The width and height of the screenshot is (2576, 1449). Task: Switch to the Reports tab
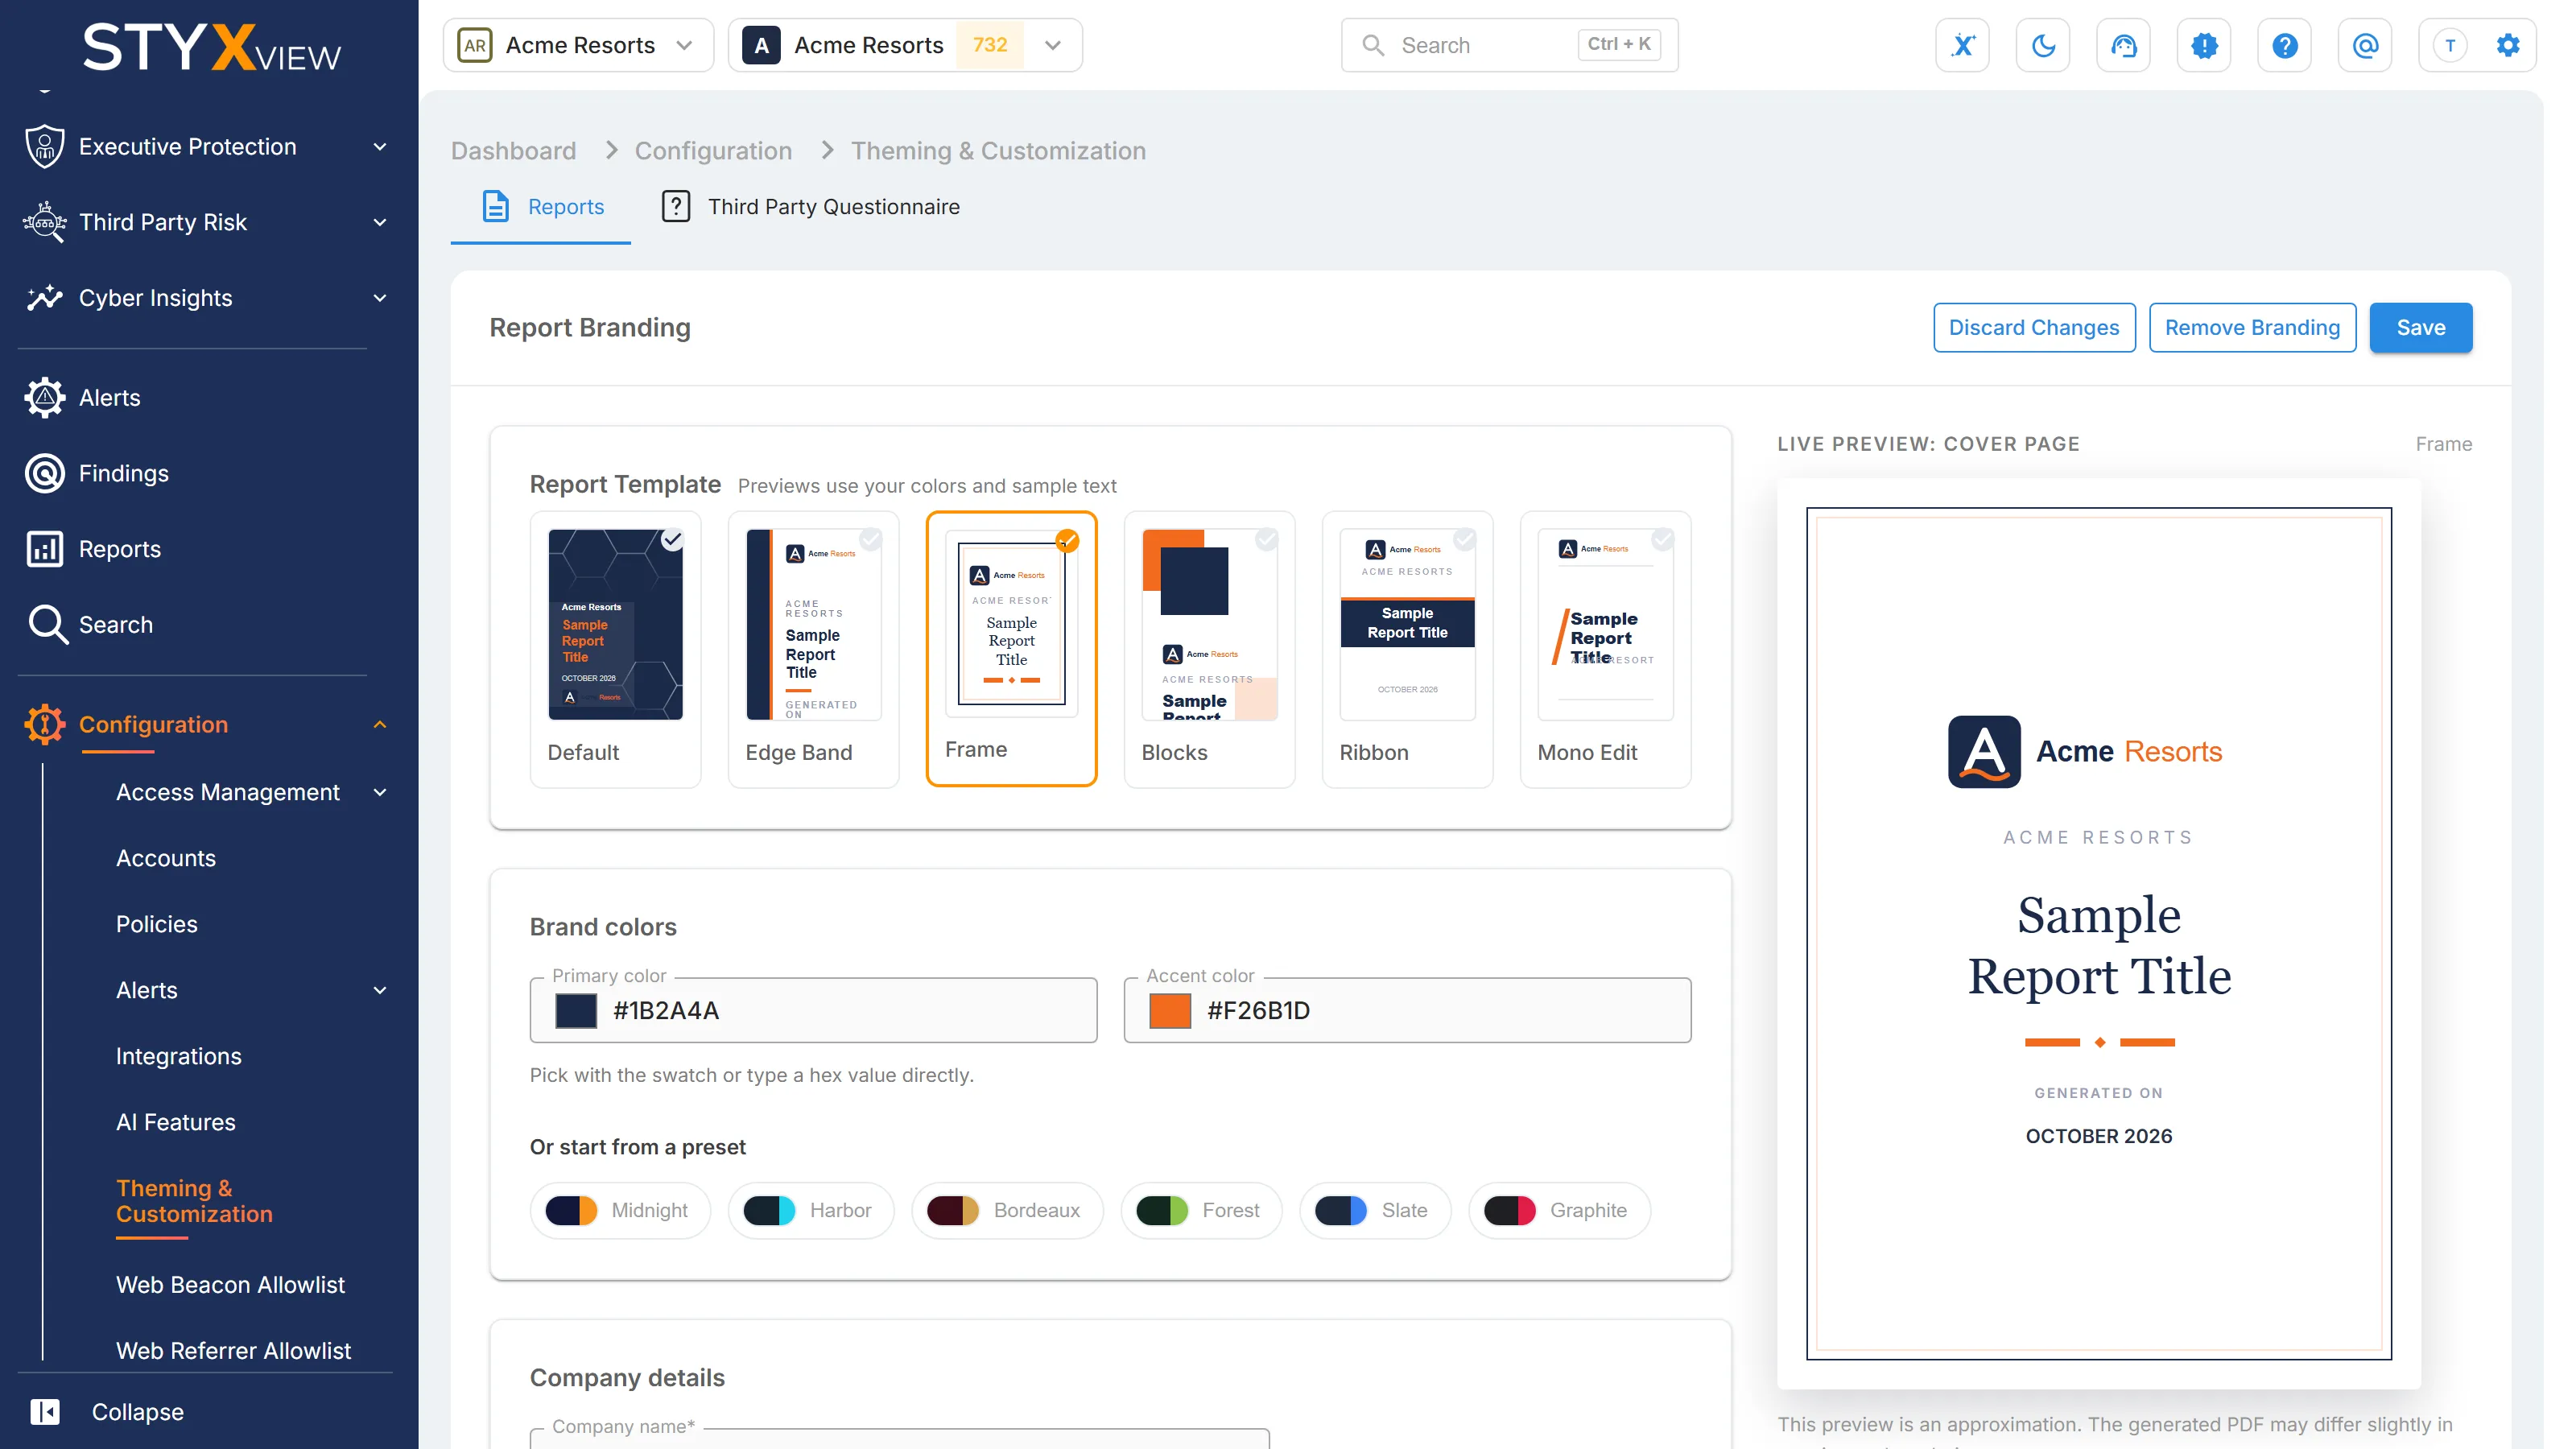tap(541, 207)
